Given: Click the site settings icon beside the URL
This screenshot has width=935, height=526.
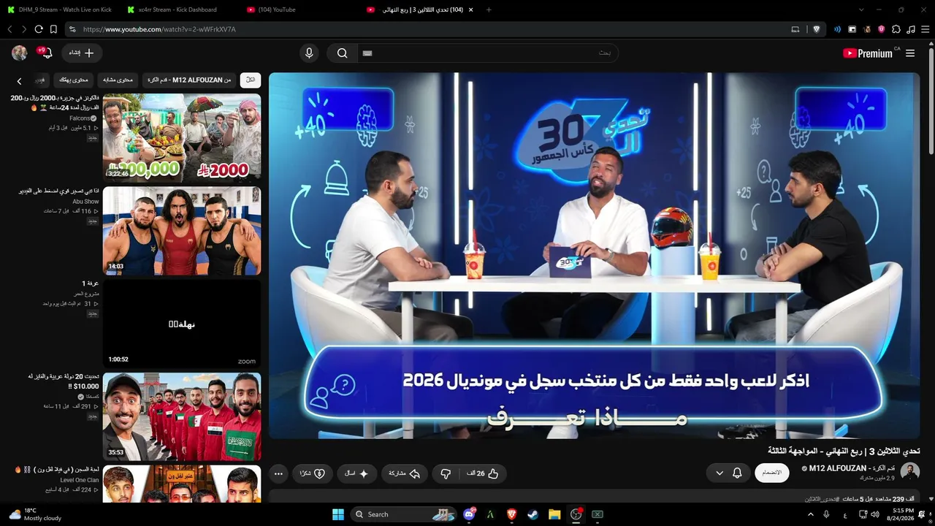Looking at the screenshot, I should click(x=72, y=29).
